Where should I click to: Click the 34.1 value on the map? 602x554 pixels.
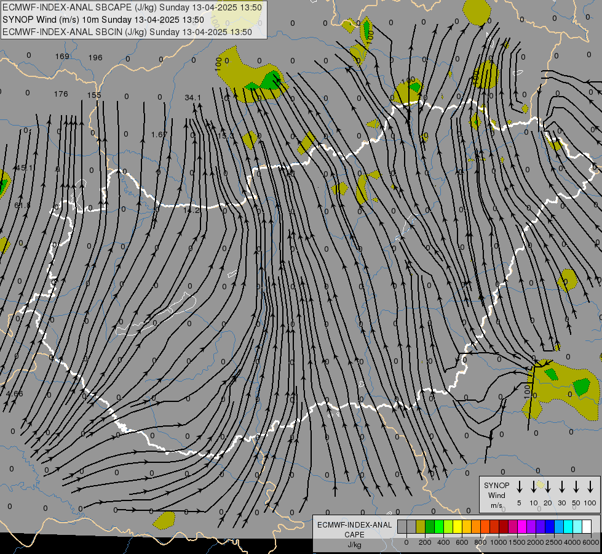(192, 98)
